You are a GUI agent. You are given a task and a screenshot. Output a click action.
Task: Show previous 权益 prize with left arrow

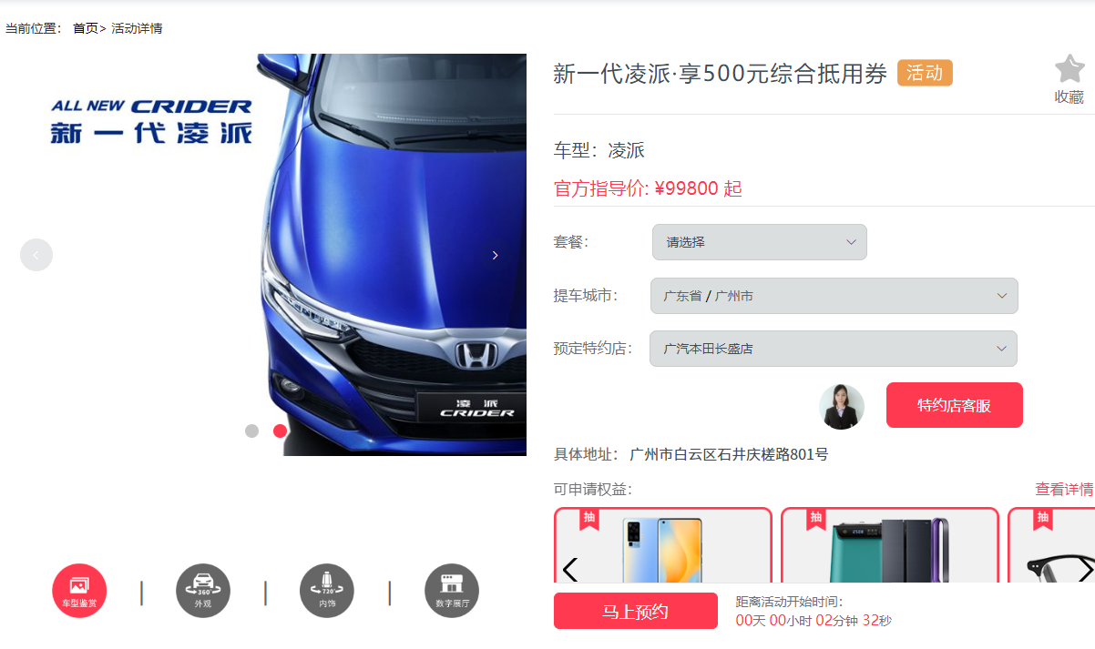coord(570,570)
